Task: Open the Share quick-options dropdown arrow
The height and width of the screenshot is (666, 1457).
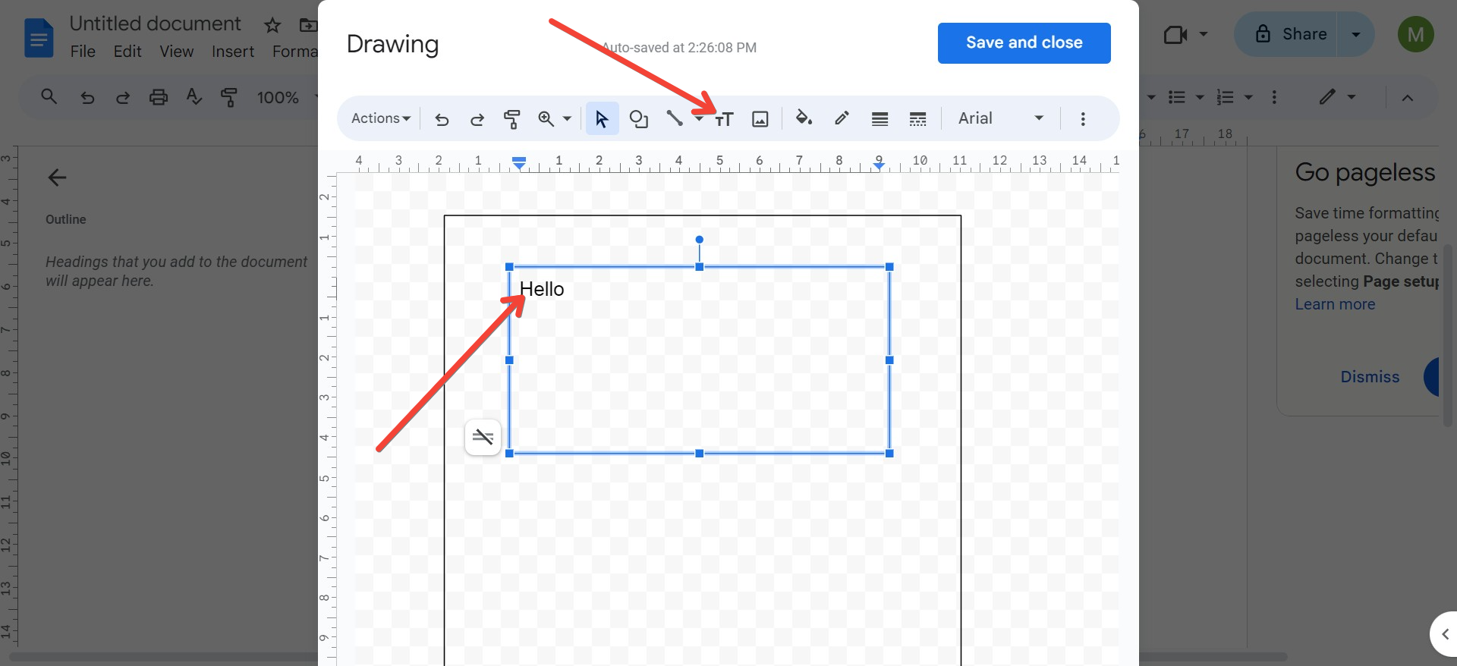Action: 1356,34
